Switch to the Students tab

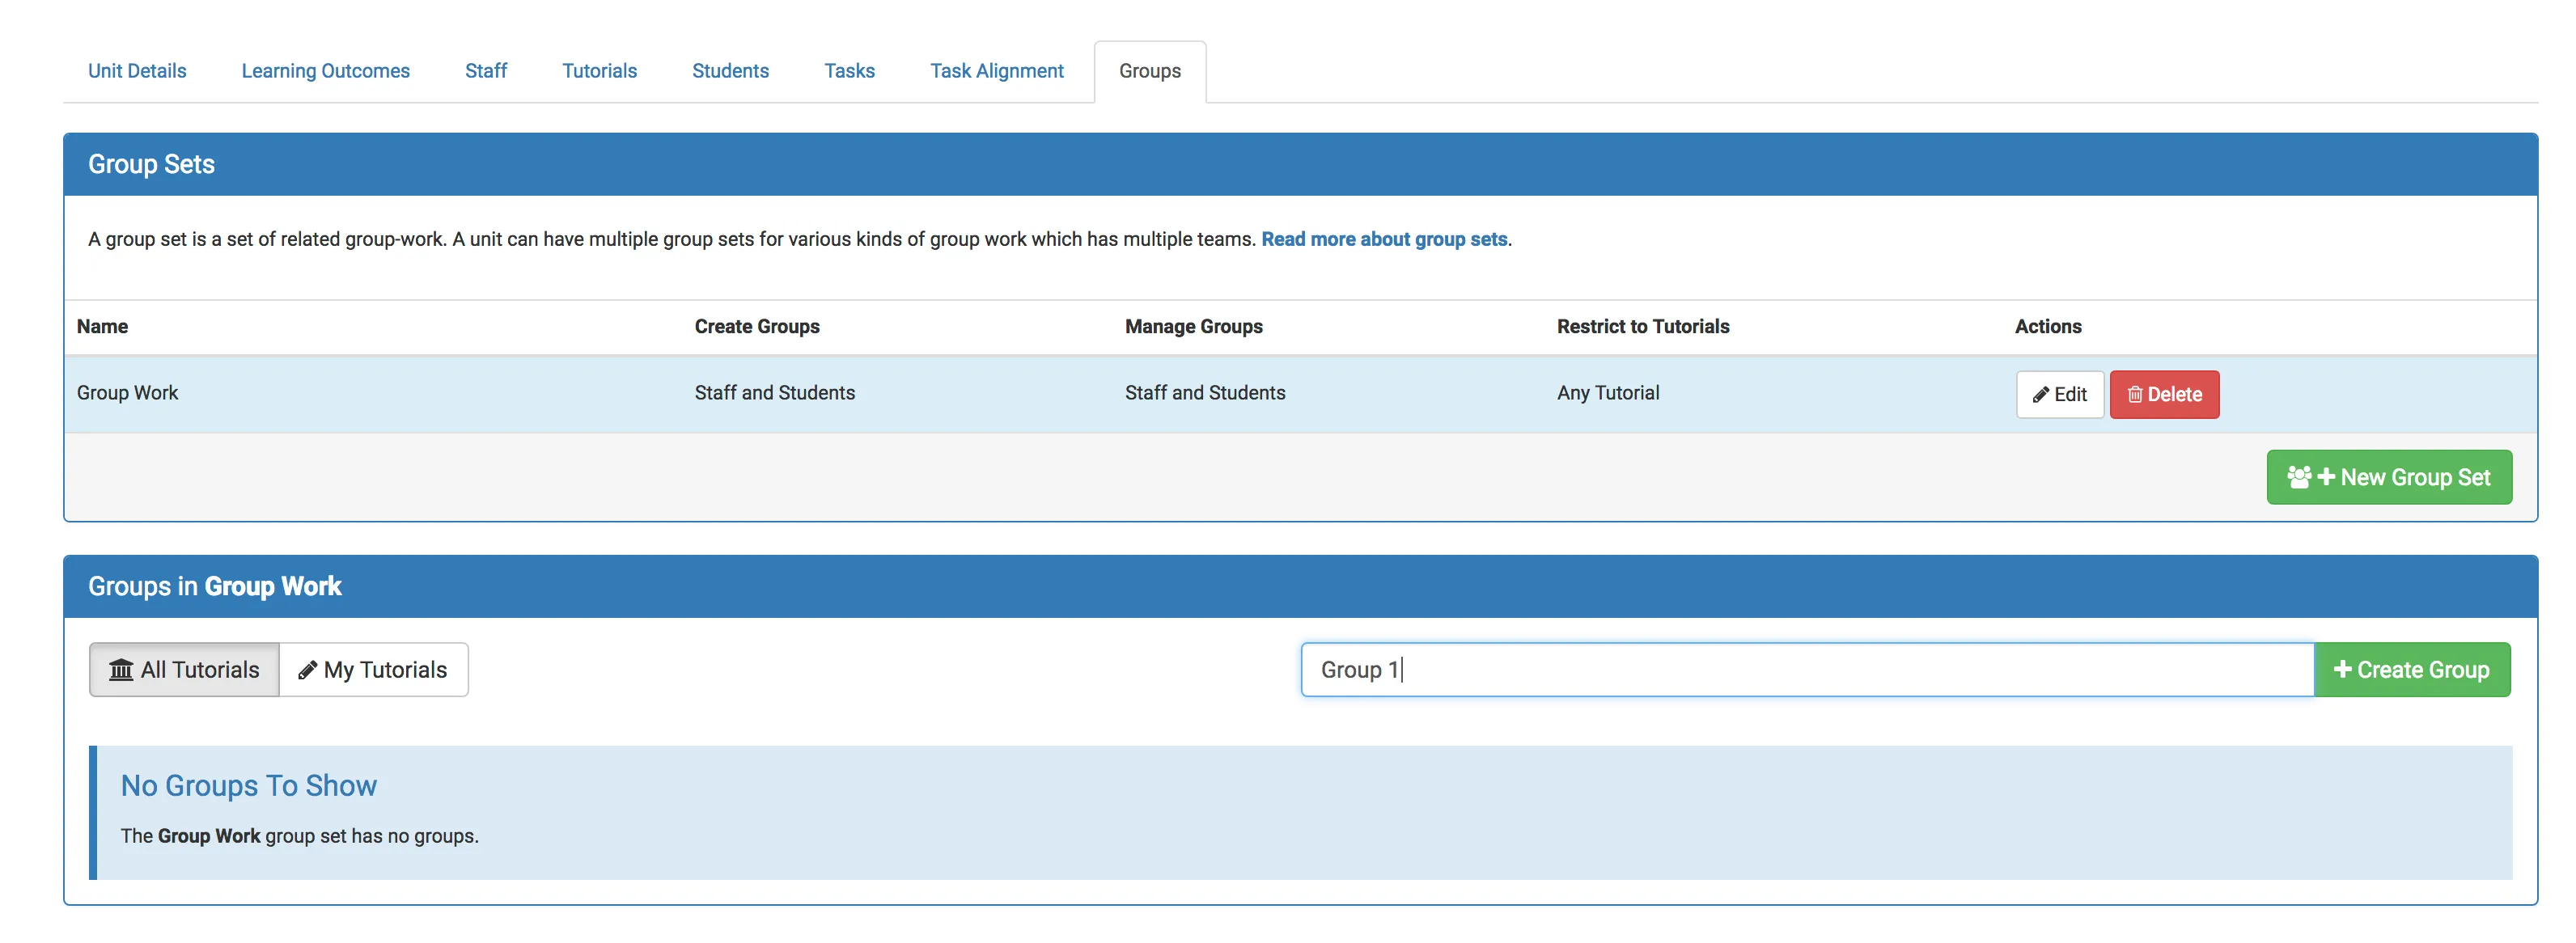pyautogui.click(x=730, y=71)
